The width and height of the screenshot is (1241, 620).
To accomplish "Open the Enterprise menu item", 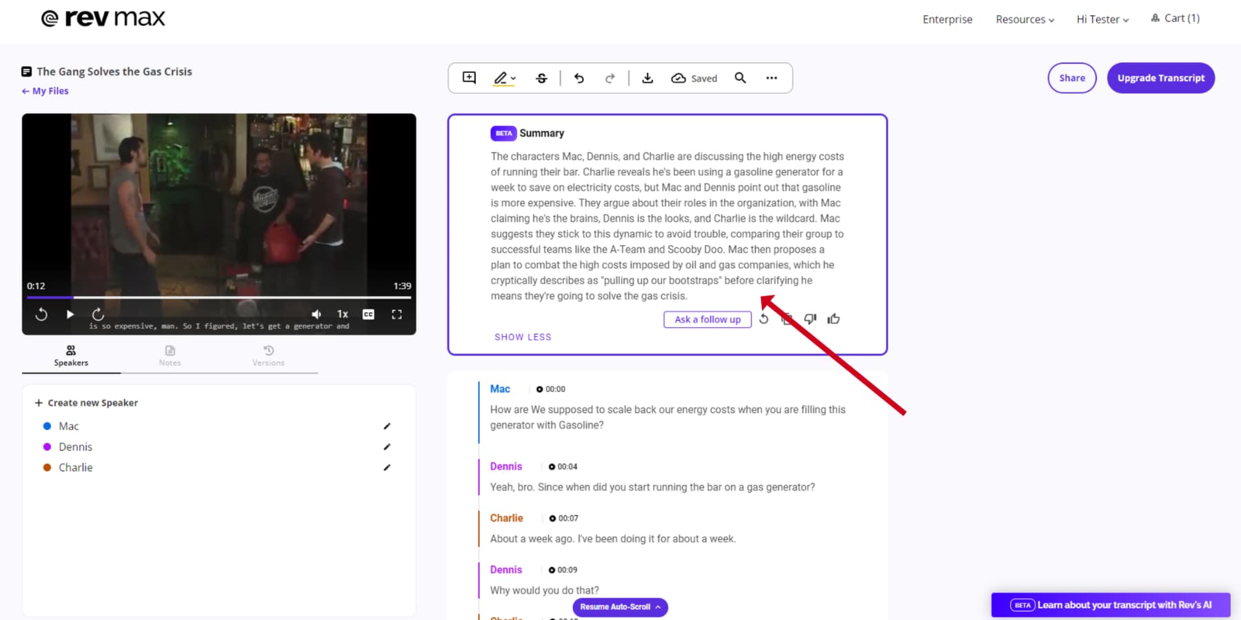I will (947, 19).
